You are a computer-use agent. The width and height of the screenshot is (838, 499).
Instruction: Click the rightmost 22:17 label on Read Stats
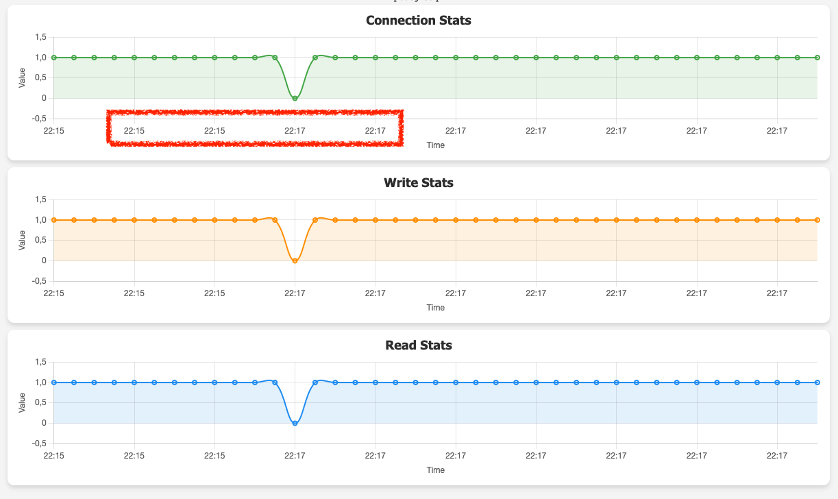(777, 455)
